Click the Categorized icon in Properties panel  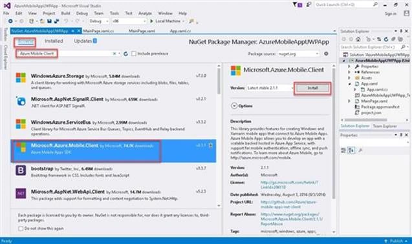tap(343, 150)
